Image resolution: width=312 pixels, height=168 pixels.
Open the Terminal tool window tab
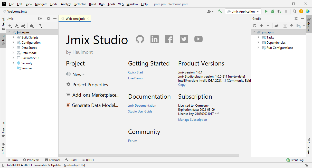52,160
